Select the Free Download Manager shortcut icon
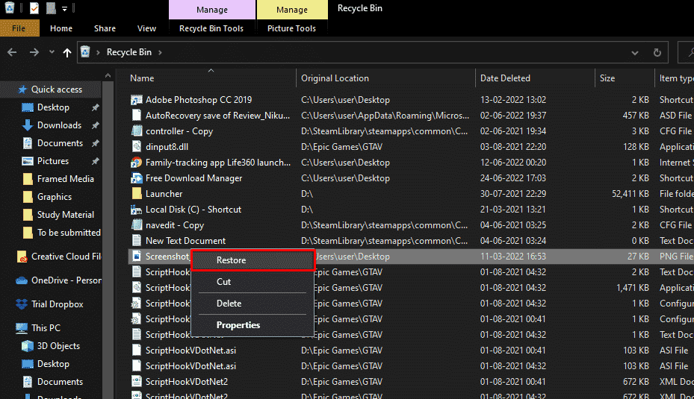 [x=136, y=178]
